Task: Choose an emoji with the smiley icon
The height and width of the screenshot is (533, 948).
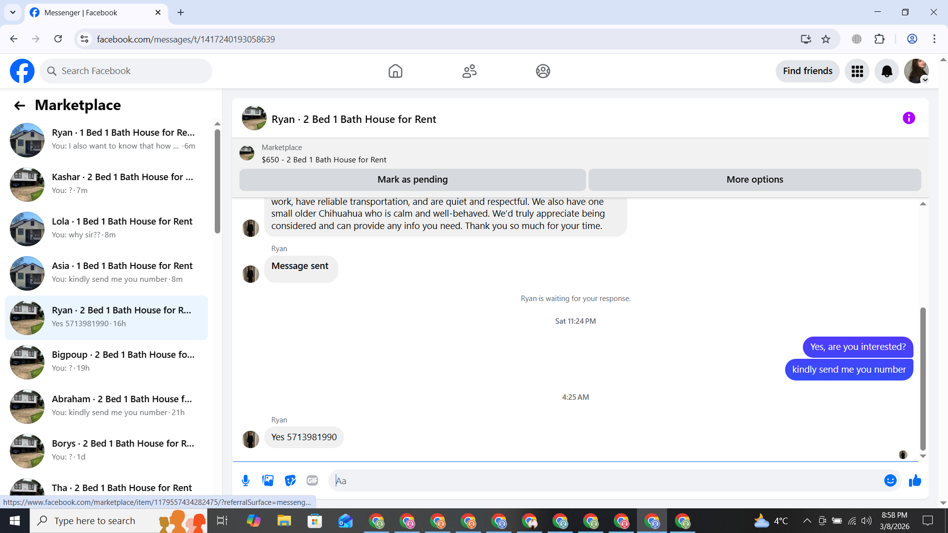Action: tap(890, 481)
